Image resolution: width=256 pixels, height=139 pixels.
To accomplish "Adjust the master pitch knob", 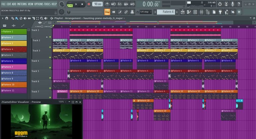I will [x=62, y=12].
